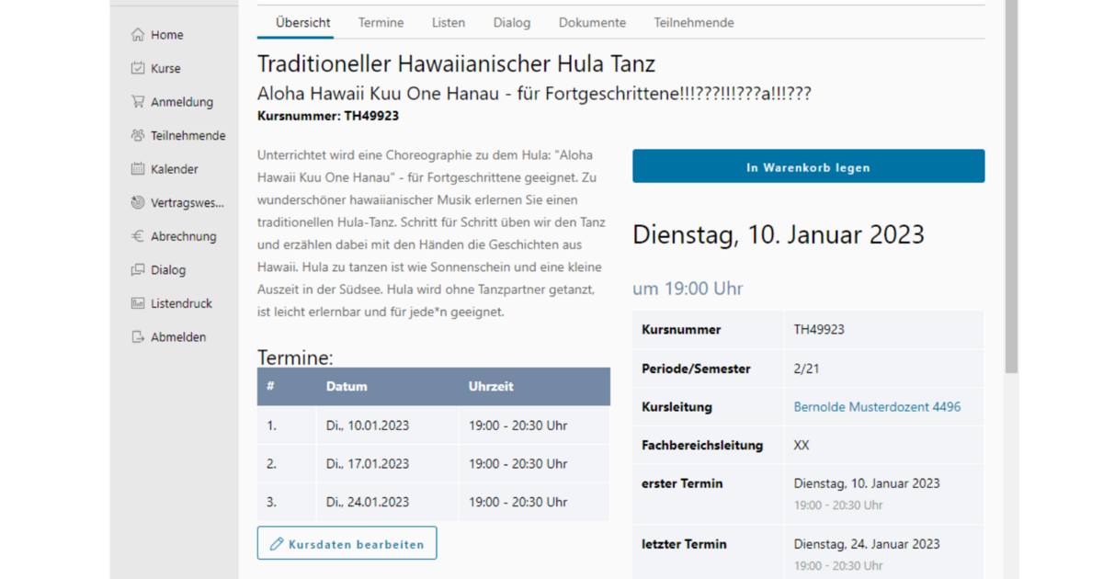
Task: Open Kurse via its checklist icon
Action: (138, 68)
